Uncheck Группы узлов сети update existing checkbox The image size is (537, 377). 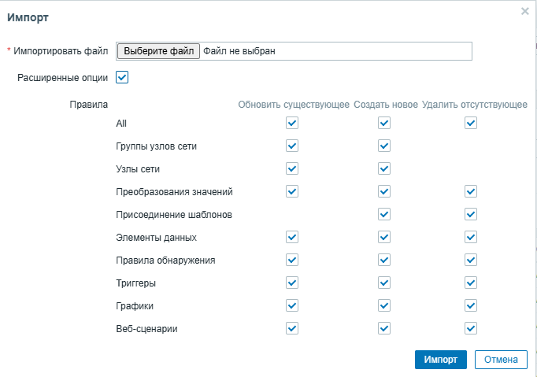click(x=292, y=146)
